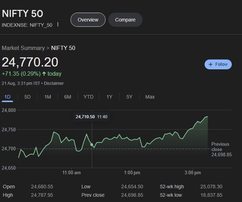
Task: Click the 52-wk high value 25,078.30
Action: coord(211,187)
